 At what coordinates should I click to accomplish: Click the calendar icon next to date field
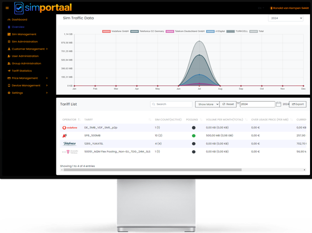[278, 104]
